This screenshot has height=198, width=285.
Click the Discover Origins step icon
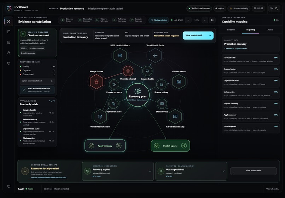coord(63,20)
